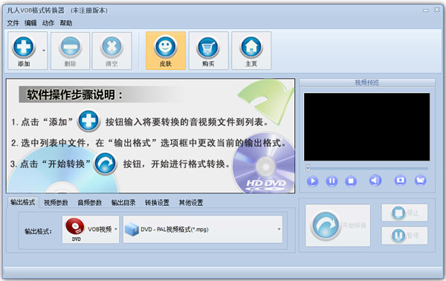This screenshot has width=446, height=281.
Task: Click the video preview seek slider
Action: (367, 168)
